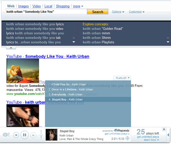Collapse the search assist panel tab
This screenshot has width=171, height=144.
point(11,48)
